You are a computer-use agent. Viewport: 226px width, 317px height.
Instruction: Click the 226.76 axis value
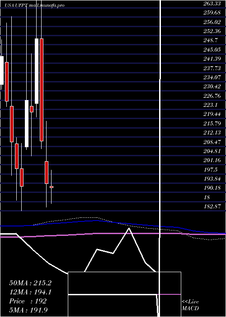click(212, 96)
